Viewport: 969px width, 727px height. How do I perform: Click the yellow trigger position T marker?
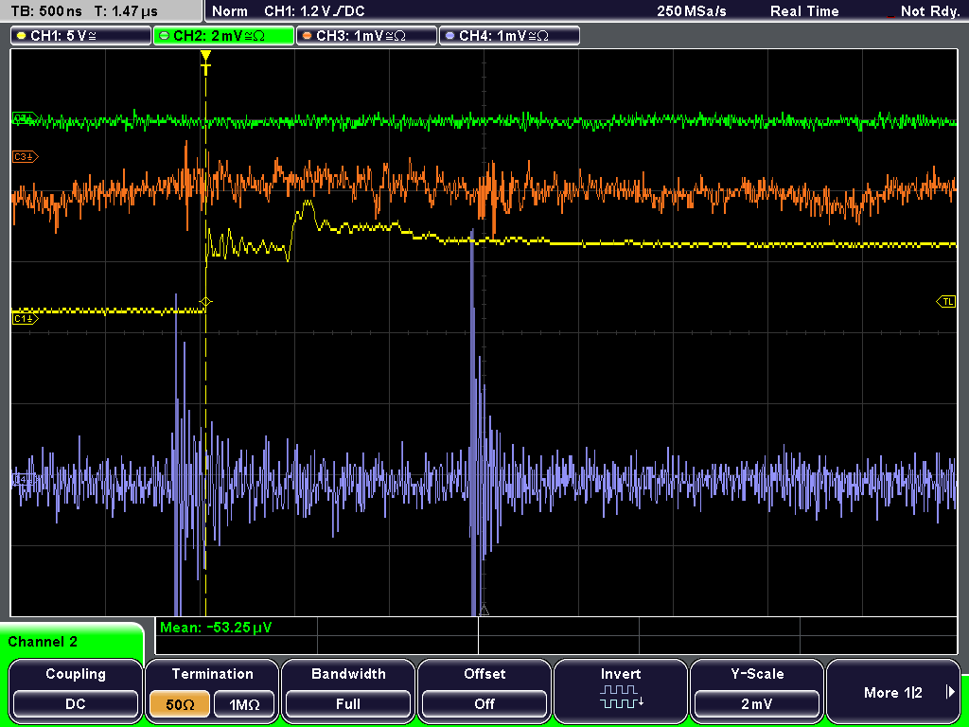pyautogui.click(x=205, y=62)
